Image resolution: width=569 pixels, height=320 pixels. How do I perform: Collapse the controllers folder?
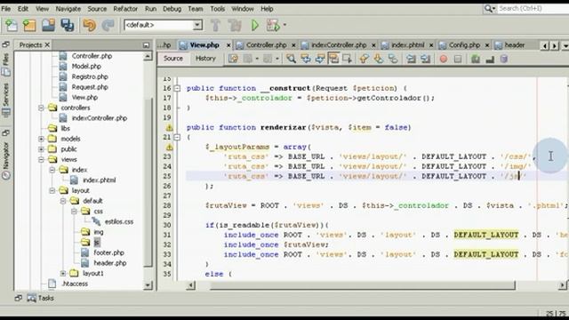pos(41,108)
